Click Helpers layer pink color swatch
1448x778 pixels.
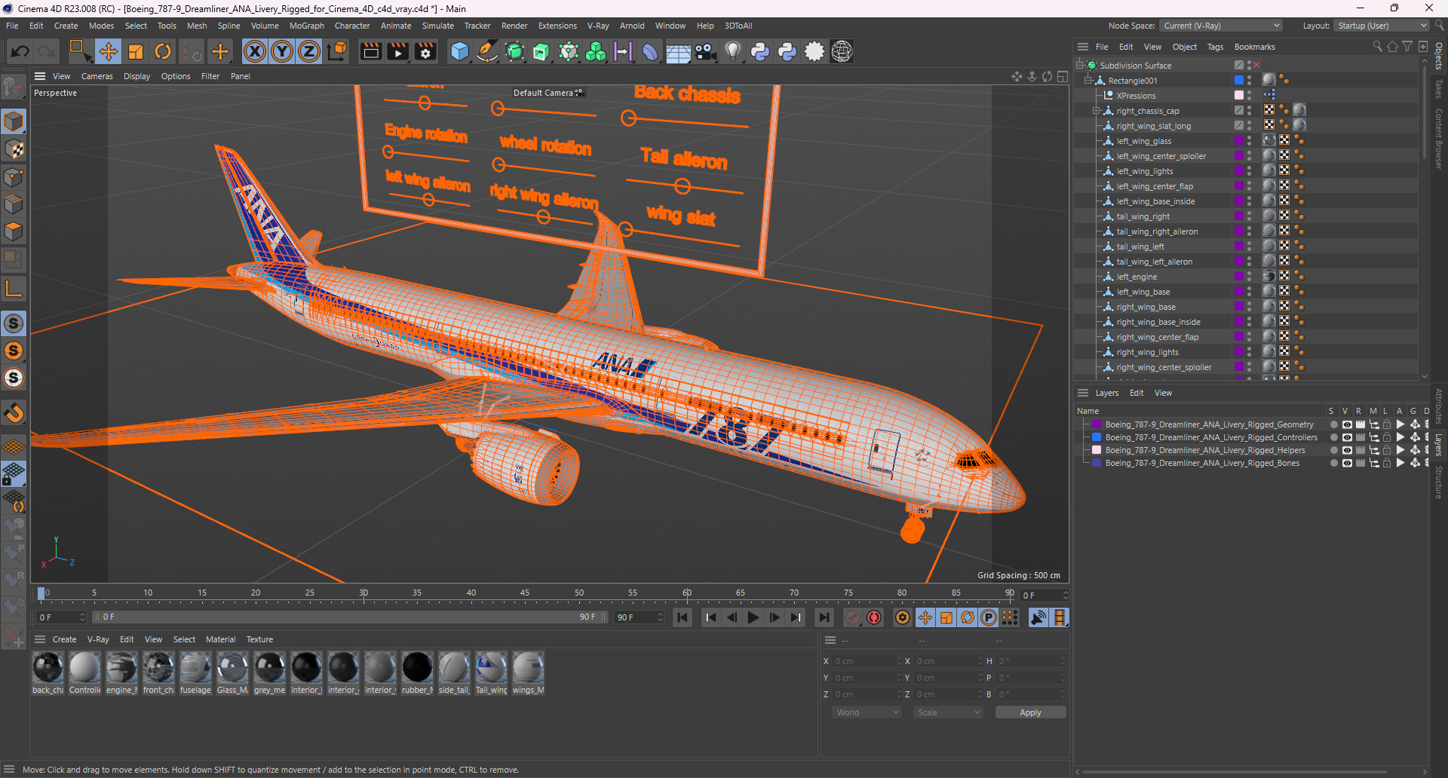pos(1097,450)
